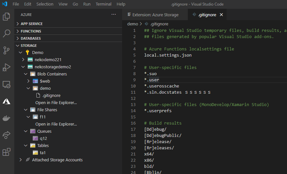The height and width of the screenshot is (174, 287).
Task: Click the demo breadcrumb in editor
Action: coord(132,24)
